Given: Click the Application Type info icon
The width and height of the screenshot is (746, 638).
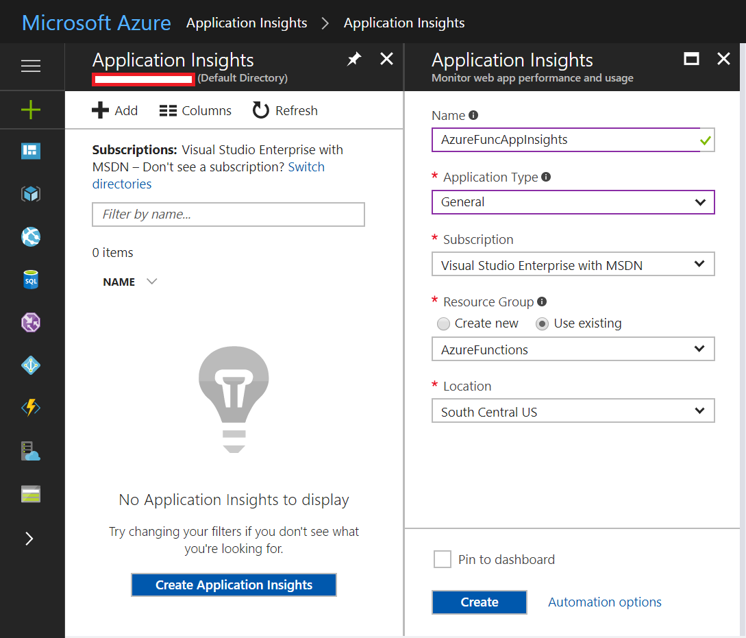Looking at the screenshot, I should pos(546,177).
